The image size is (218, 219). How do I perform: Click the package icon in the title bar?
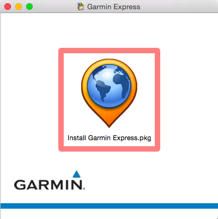click(x=81, y=7)
